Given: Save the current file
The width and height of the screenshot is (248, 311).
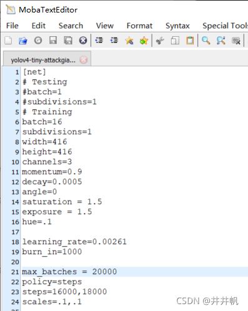Looking at the screenshot, I should coord(53,41).
